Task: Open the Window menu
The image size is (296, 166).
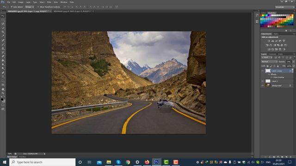Action: click(x=64, y=2)
